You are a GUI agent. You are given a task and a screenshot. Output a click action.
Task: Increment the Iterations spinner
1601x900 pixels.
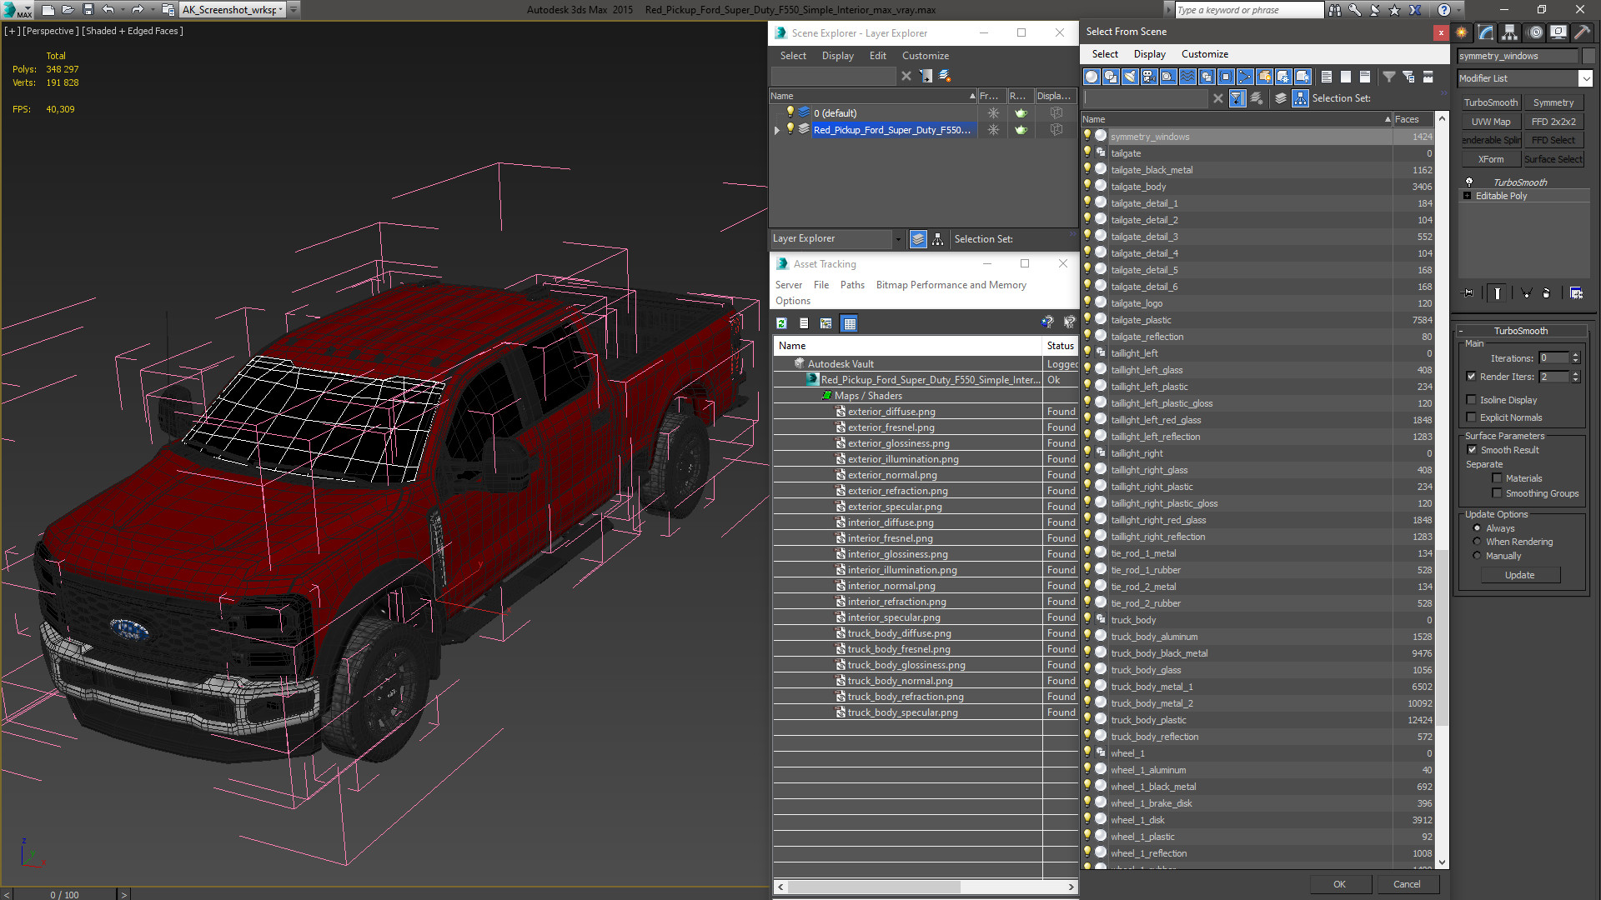tap(1575, 355)
